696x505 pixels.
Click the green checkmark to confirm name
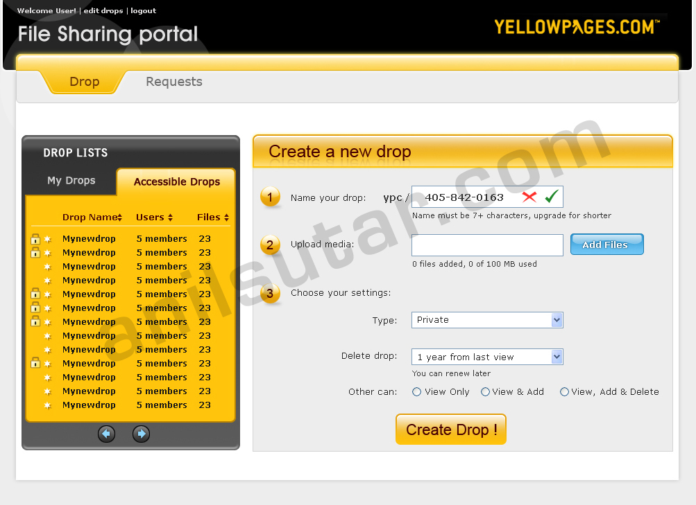pyautogui.click(x=552, y=196)
